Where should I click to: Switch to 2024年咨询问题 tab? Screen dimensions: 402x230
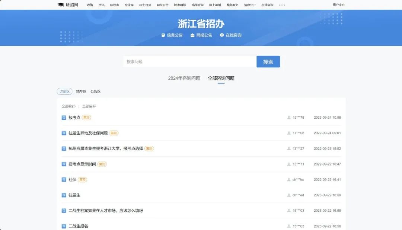[x=184, y=78]
